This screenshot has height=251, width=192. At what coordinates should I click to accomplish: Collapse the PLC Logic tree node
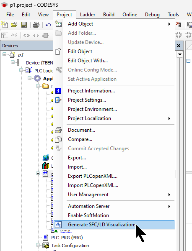21,70
